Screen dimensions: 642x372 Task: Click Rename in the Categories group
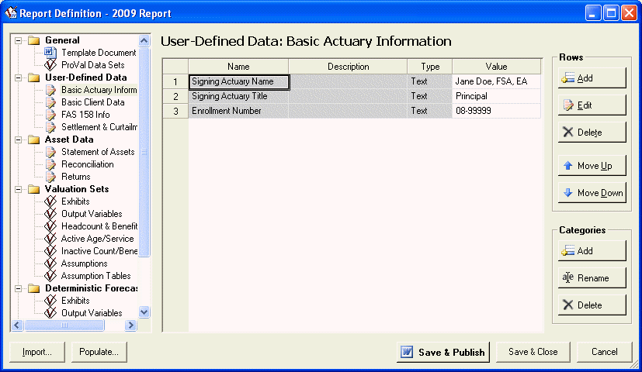tap(592, 278)
